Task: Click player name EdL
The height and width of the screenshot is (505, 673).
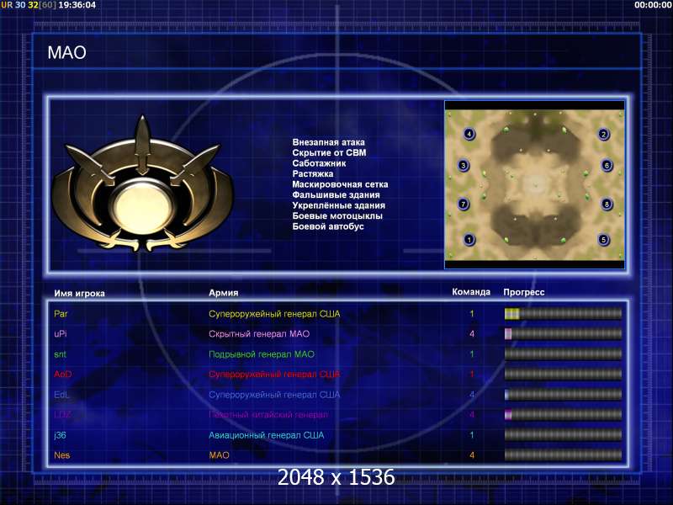Action: pyautogui.click(x=61, y=394)
